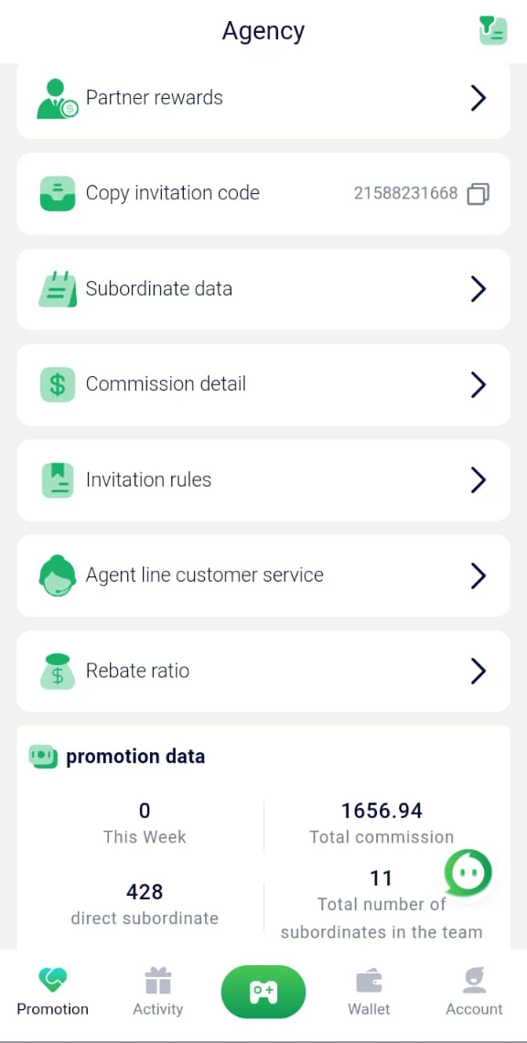527x1043 pixels.
Task: Open the Invitation rules text link
Action: coord(148,479)
